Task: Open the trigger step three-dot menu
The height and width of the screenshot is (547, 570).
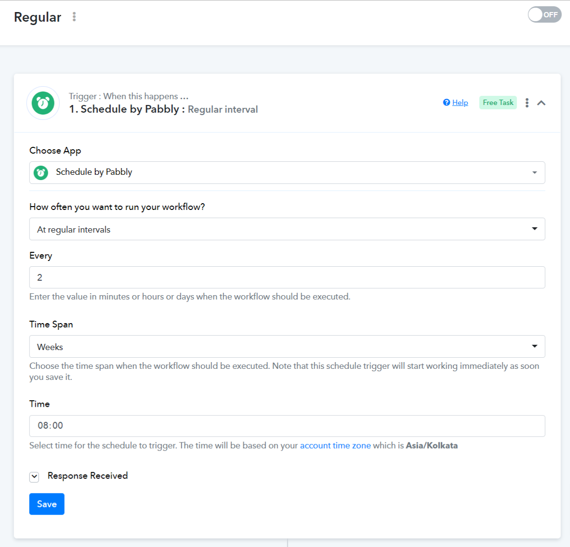Action: [527, 103]
